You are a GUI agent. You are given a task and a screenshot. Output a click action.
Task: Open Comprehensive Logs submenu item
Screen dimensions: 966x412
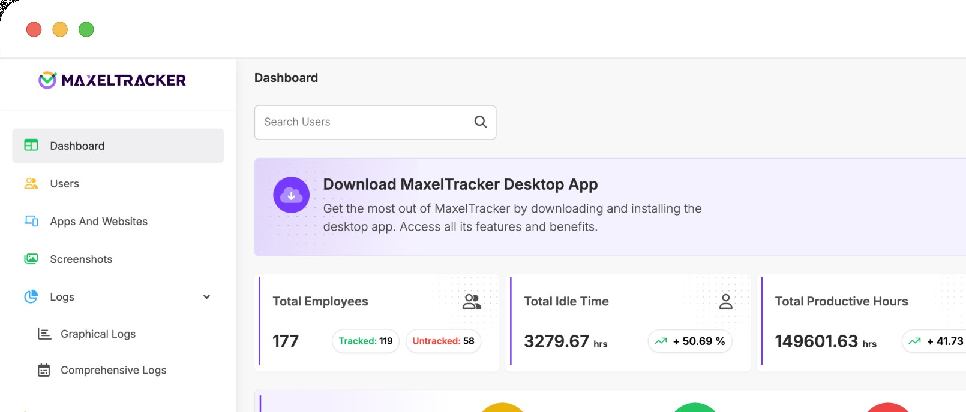coord(113,371)
